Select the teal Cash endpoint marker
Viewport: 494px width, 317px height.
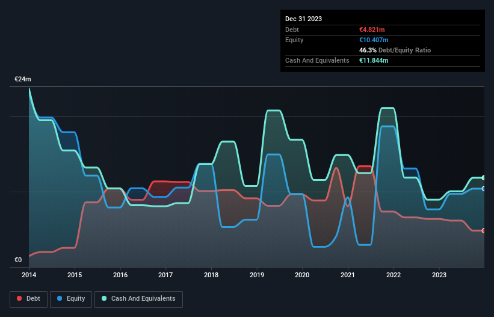click(x=484, y=178)
